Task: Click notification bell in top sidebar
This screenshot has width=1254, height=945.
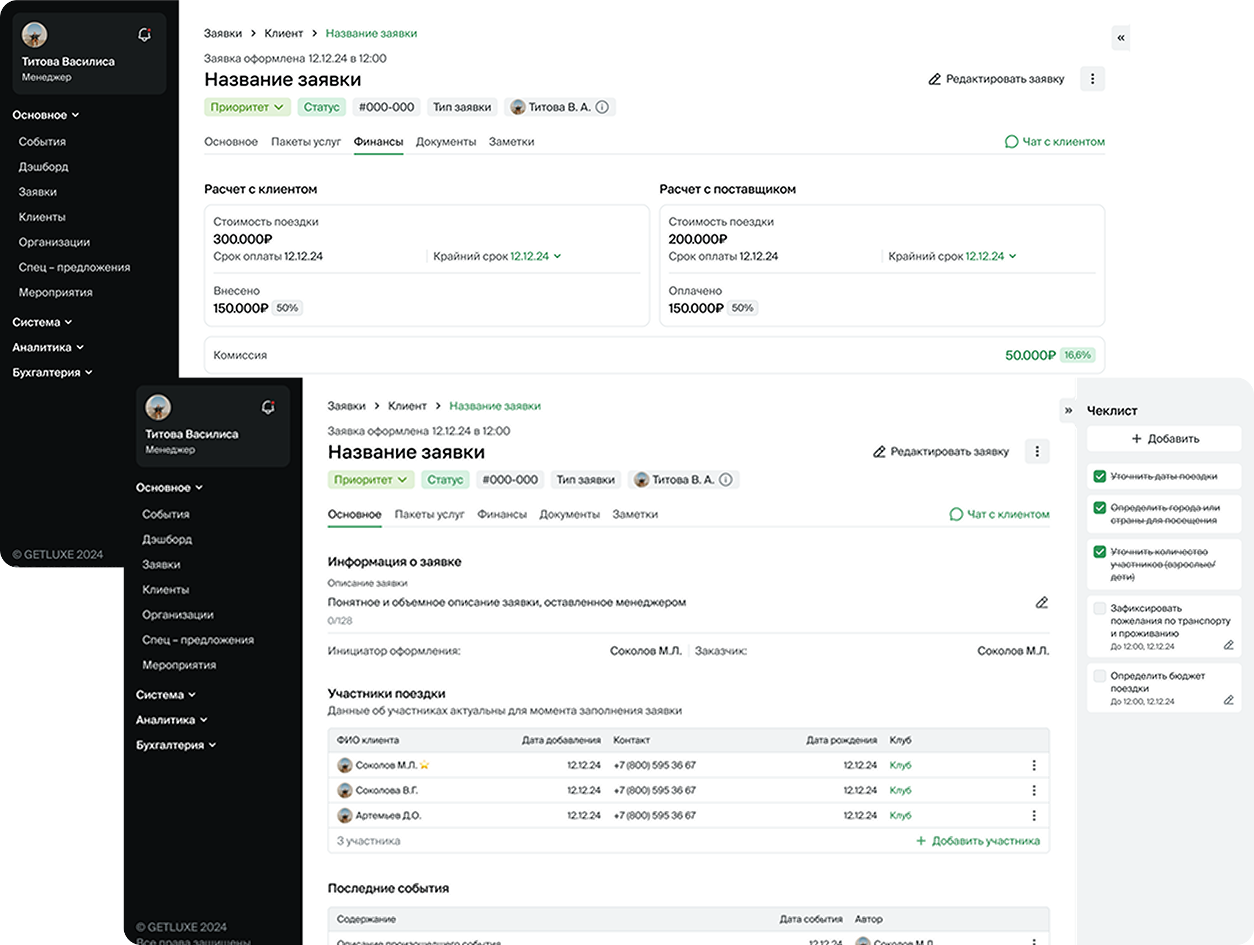Action: point(145,35)
